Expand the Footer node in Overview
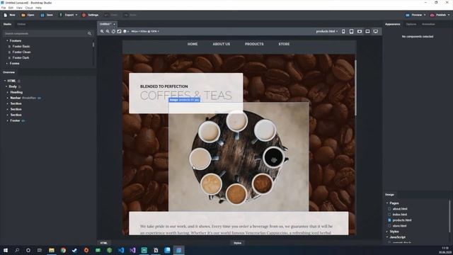The height and width of the screenshot is (255, 453). [x=8, y=120]
